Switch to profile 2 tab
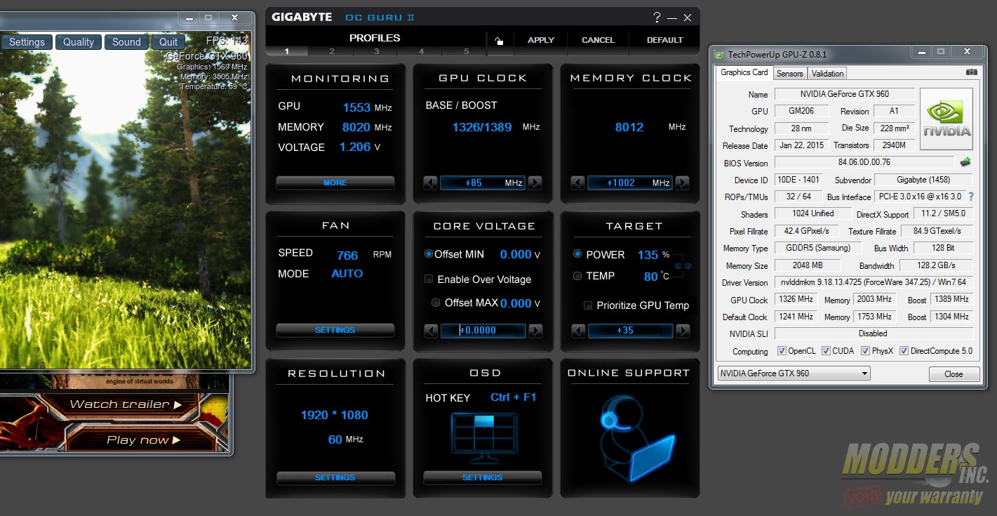 click(332, 51)
